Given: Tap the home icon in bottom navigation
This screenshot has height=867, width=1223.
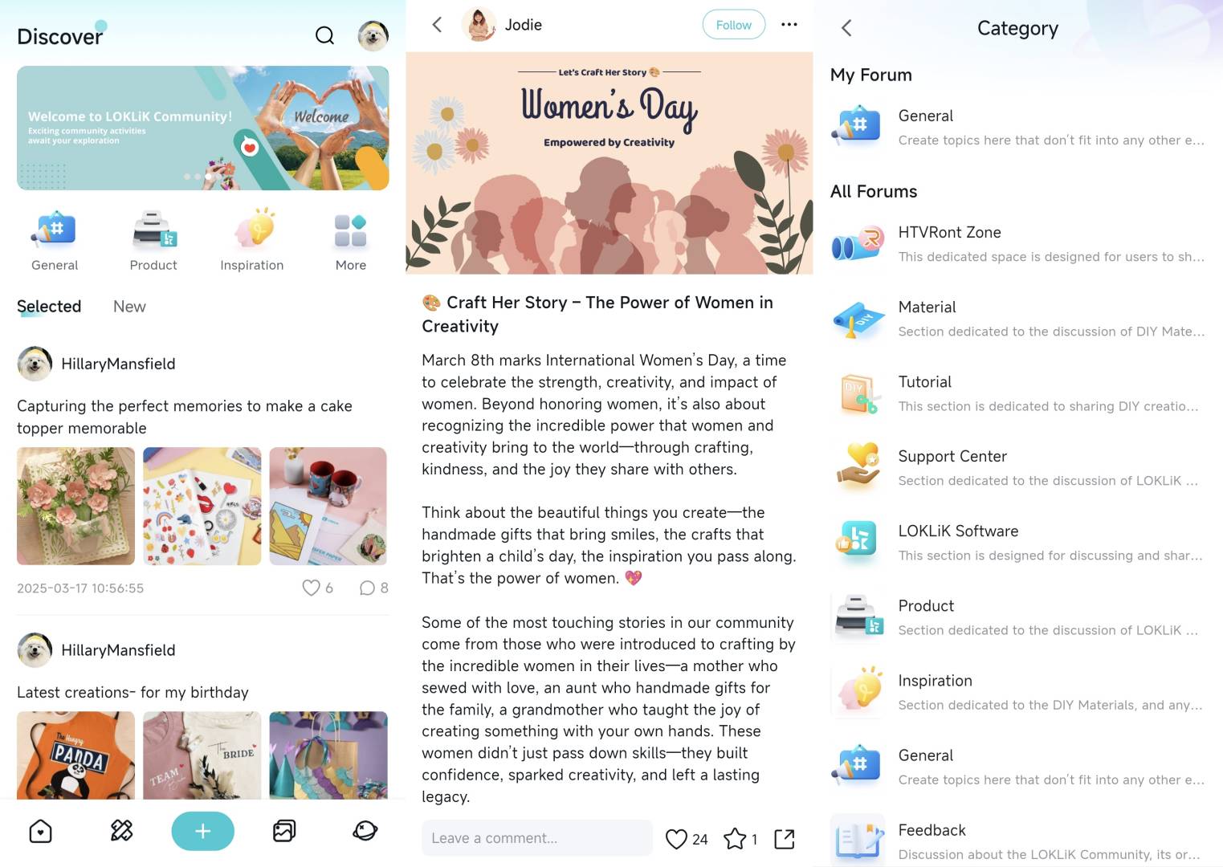Looking at the screenshot, I should click(40, 831).
